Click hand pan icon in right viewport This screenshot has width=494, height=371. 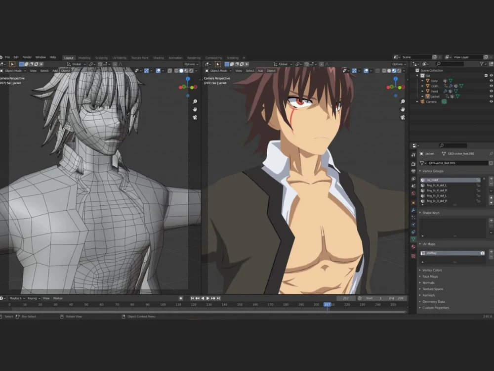click(403, 109)
